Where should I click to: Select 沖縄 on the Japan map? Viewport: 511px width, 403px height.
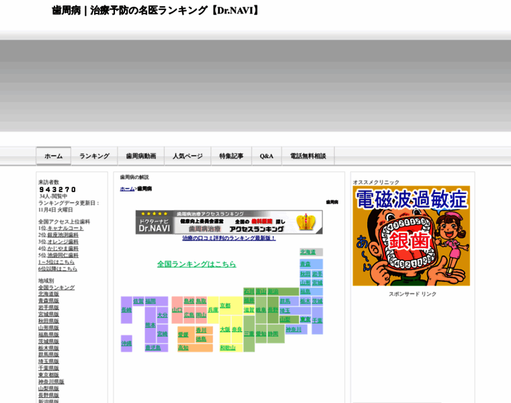click(126, 343)
